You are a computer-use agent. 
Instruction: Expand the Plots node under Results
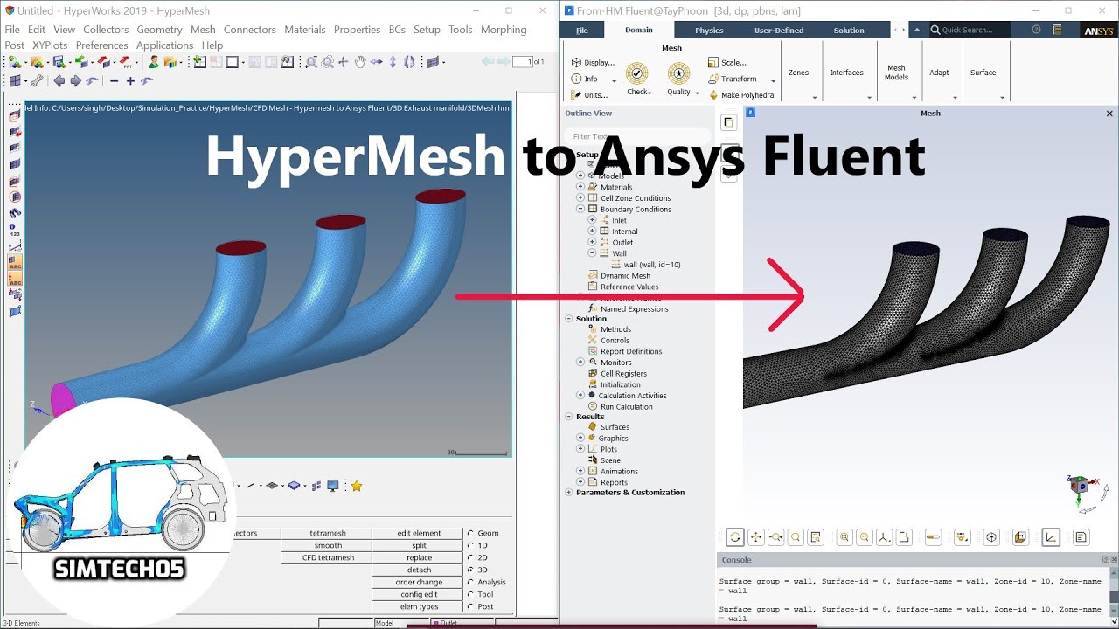(580, 449)
